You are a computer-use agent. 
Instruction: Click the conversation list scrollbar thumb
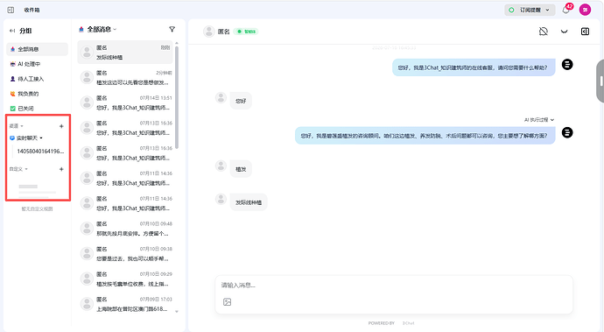tap(177, 97)
